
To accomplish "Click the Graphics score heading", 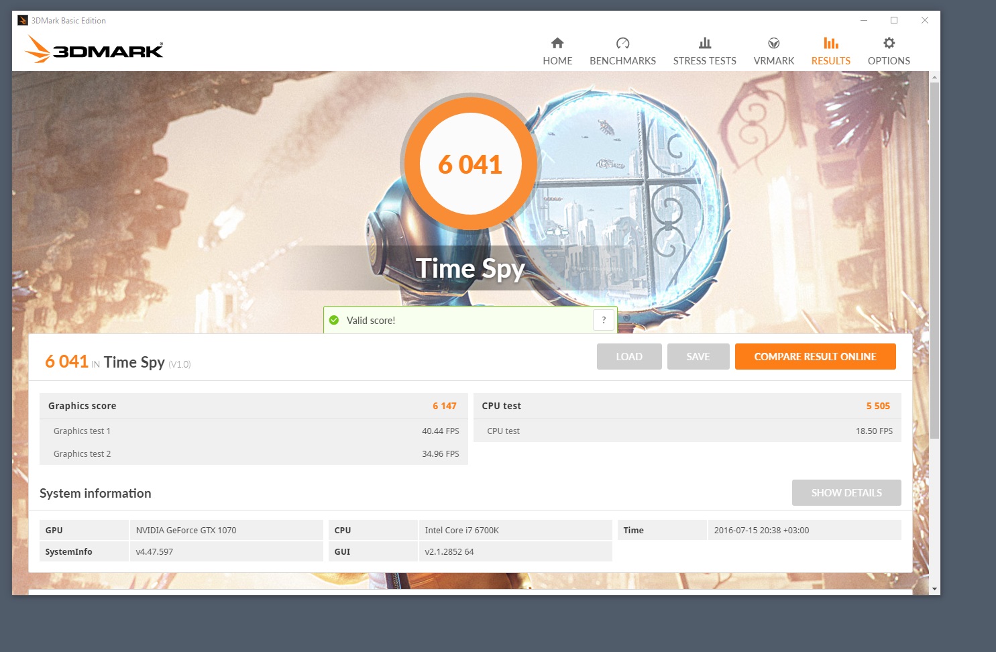I will (82, 406).
